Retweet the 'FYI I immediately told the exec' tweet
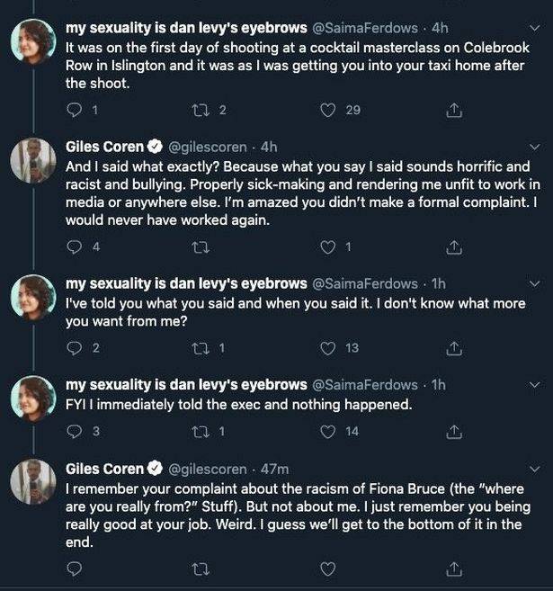The height and width of the screenshot is (591, 553). click(x=201, y=432)
